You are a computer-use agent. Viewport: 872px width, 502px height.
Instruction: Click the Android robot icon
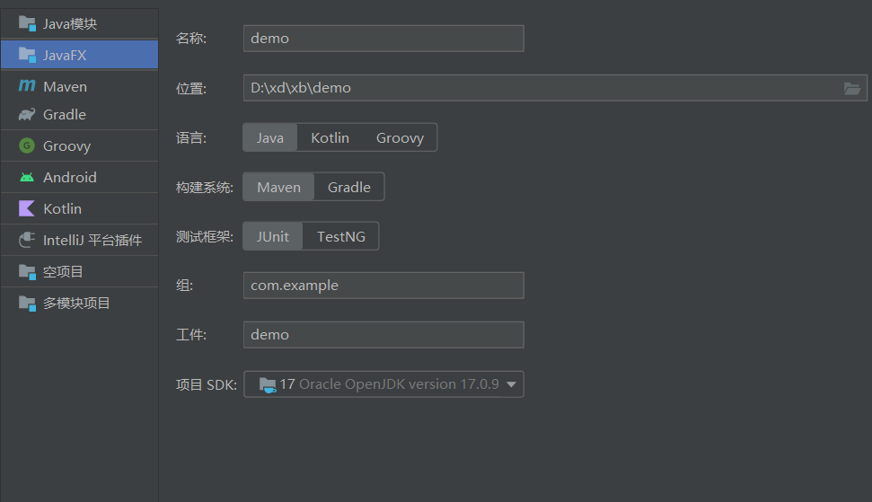pyautogui.click(x=27, y=177)
